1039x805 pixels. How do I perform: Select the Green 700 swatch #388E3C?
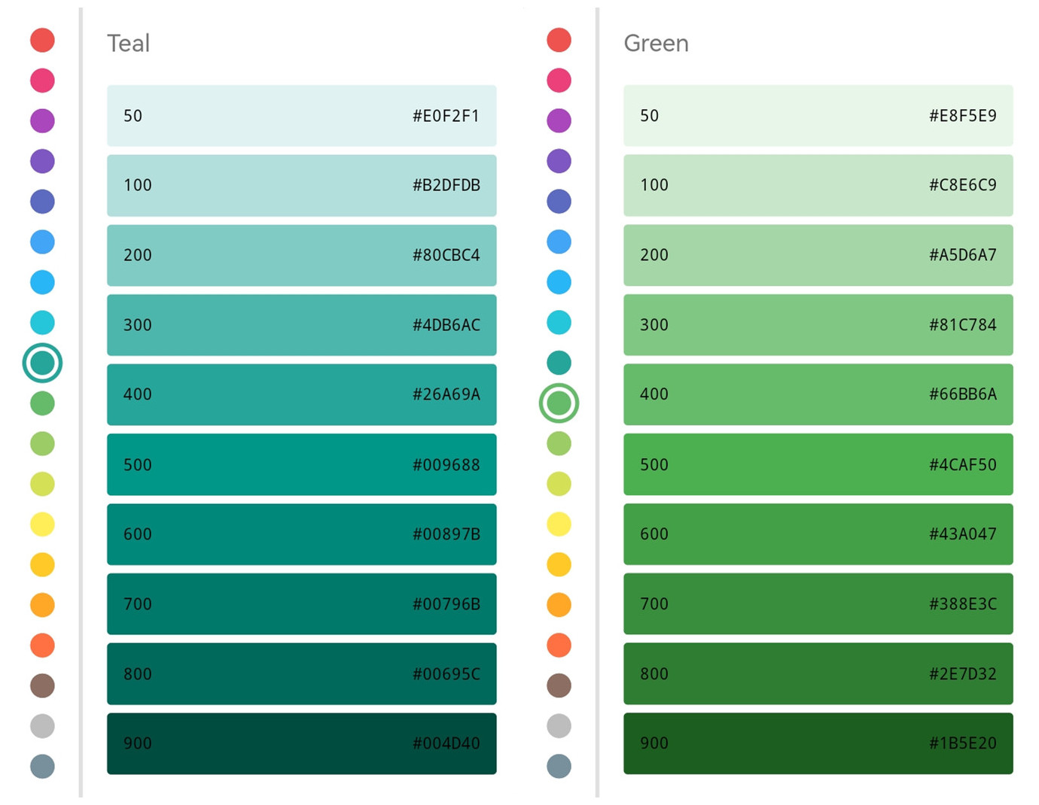pyautogui.click(x=818, y=604)
